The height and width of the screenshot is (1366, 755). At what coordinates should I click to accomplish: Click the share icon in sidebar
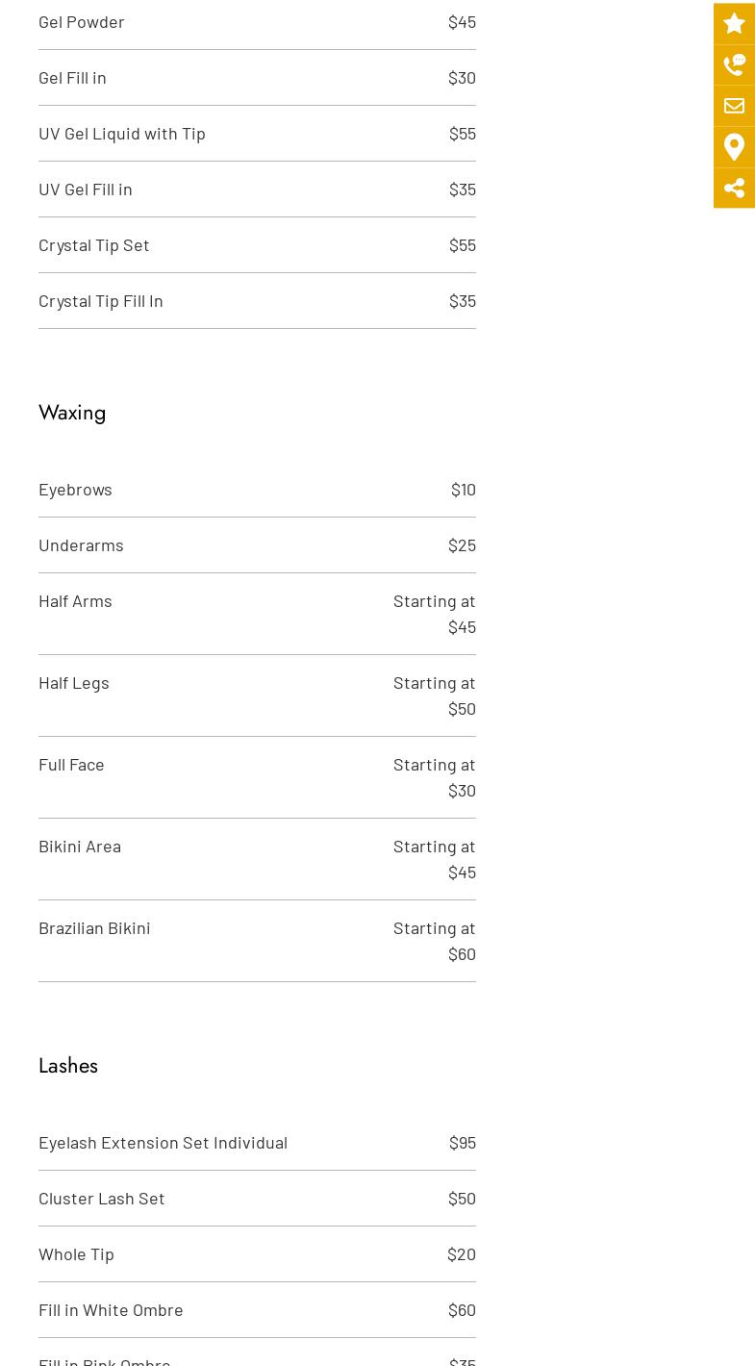[x=734, y=188]
